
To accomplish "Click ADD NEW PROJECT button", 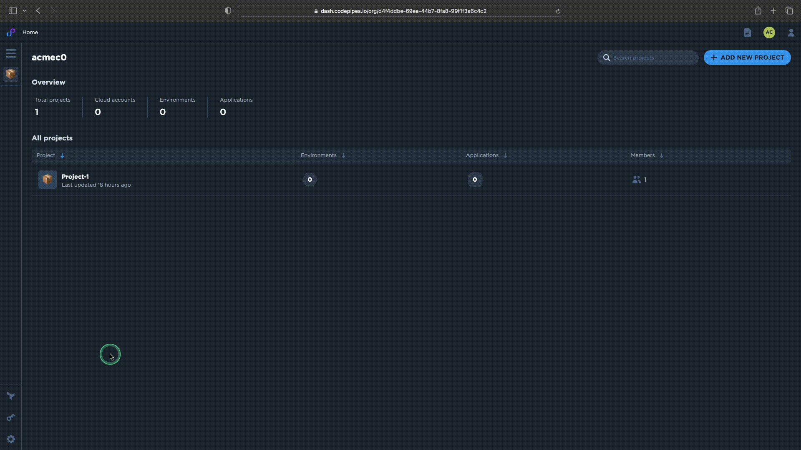I will [746, 57].
